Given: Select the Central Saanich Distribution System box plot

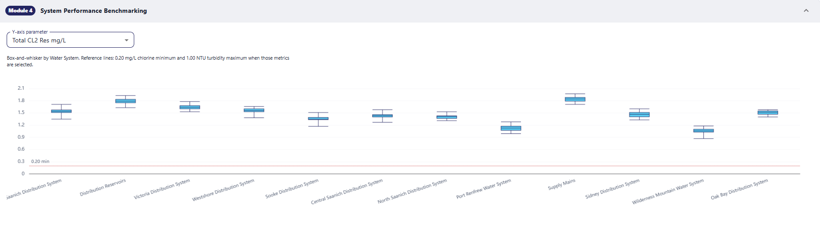Looking at the screenshot, I should pyautogui.click(x=382, y=116).
